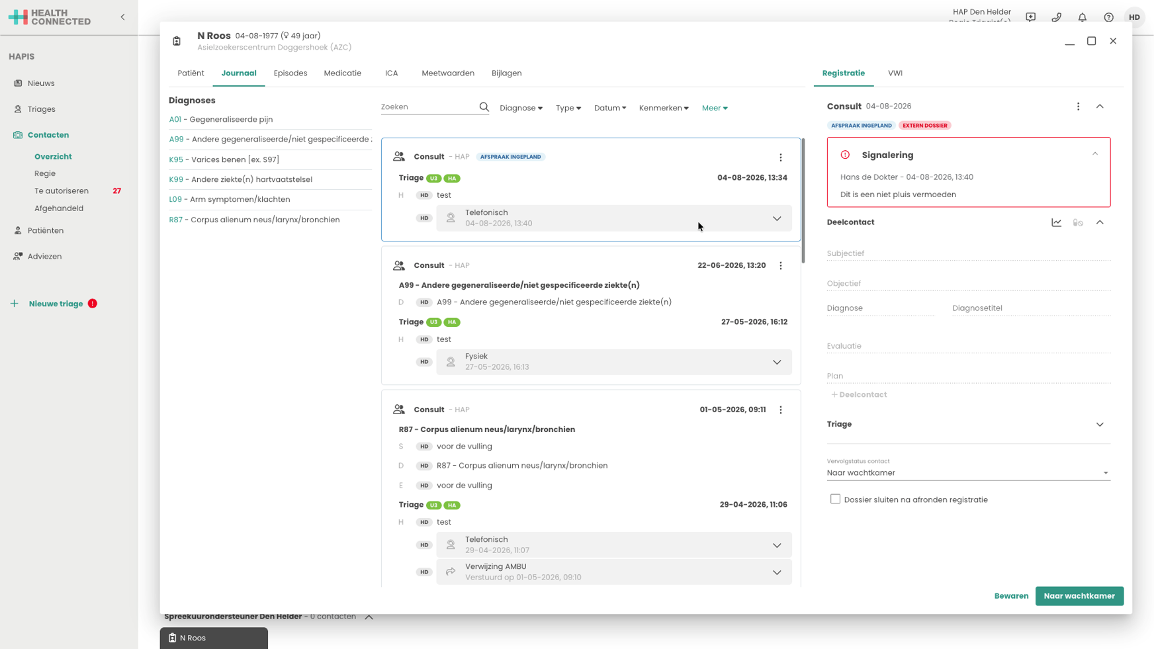
Task: Click the Health Connected logo
Action: pos(50,17)
